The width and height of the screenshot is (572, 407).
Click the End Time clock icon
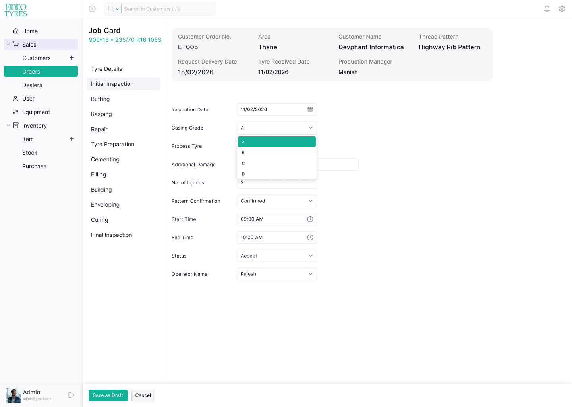[310, 237]
